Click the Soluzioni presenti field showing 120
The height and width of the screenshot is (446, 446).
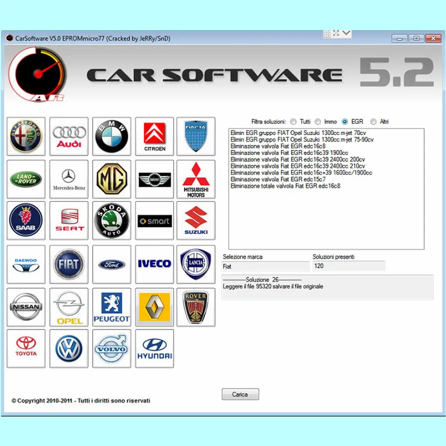coord(349,266)
